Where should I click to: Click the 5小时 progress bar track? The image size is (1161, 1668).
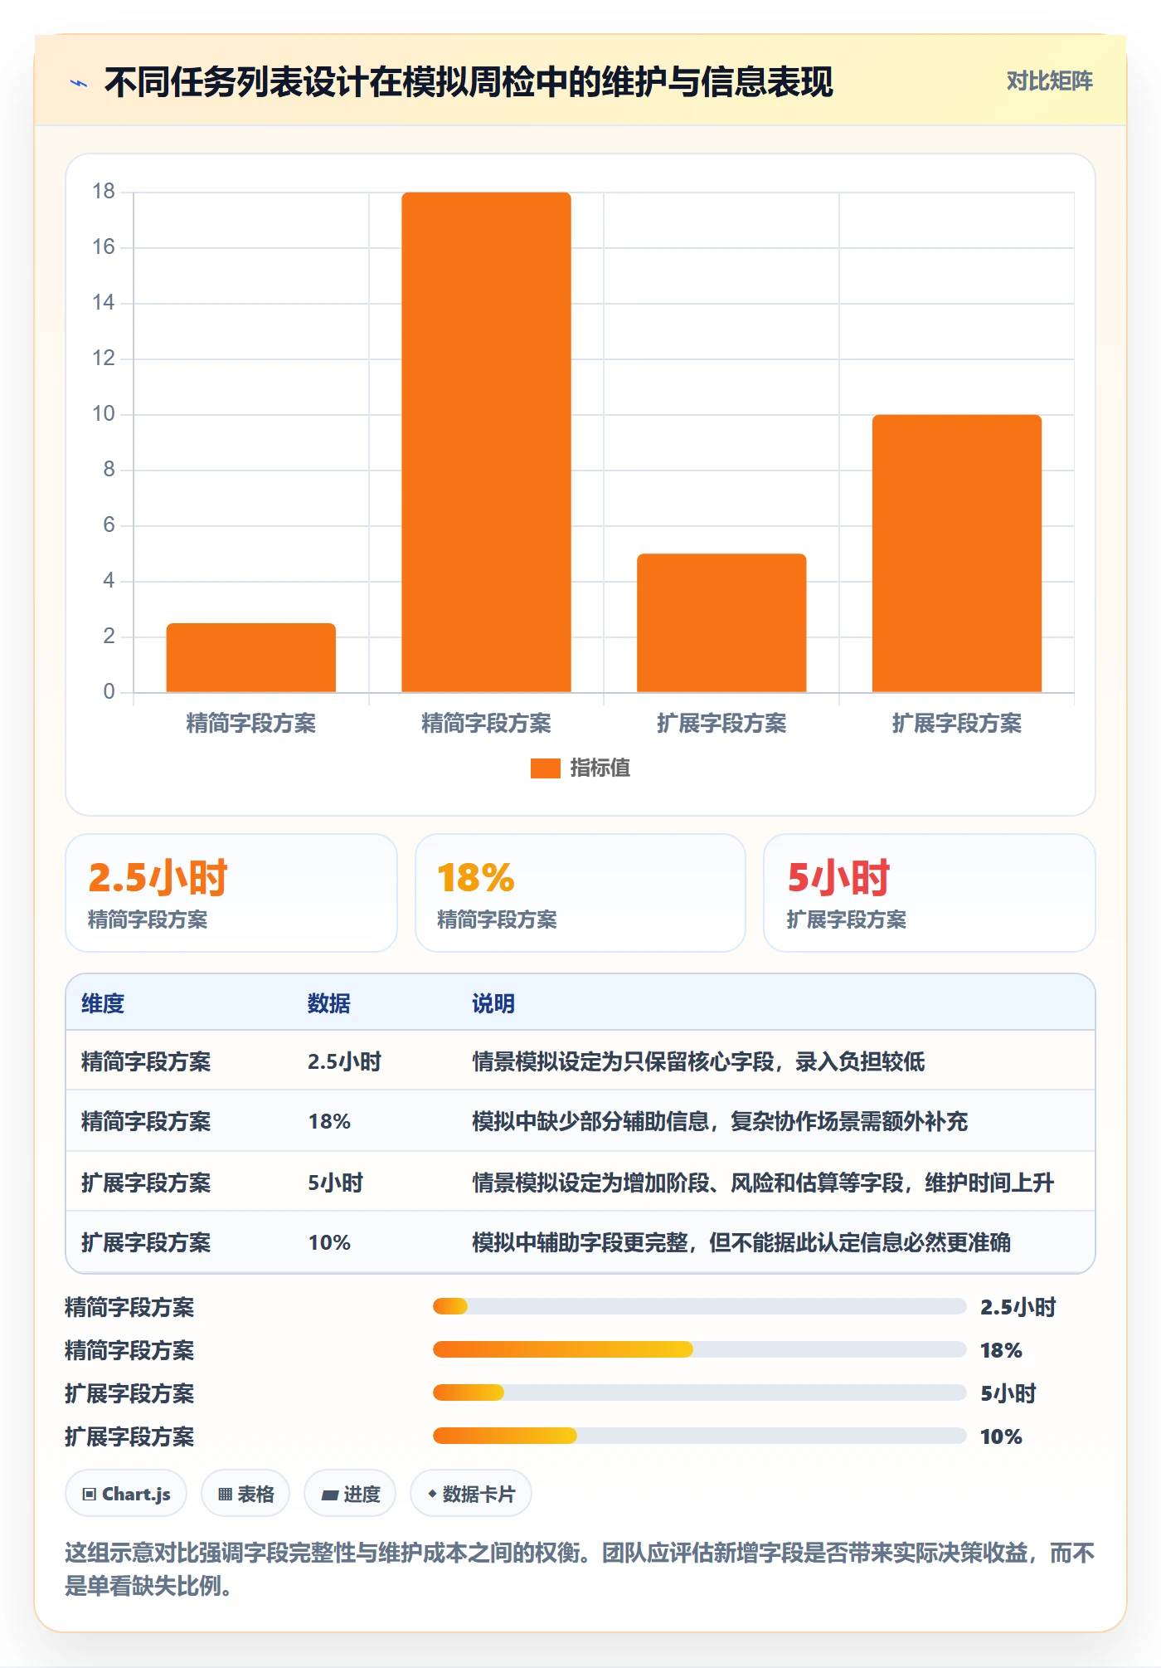pos(699,1393)
